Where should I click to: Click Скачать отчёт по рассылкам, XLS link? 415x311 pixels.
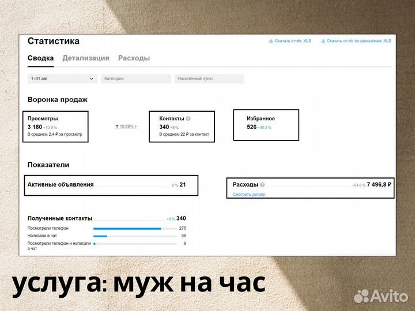(359, 41)
